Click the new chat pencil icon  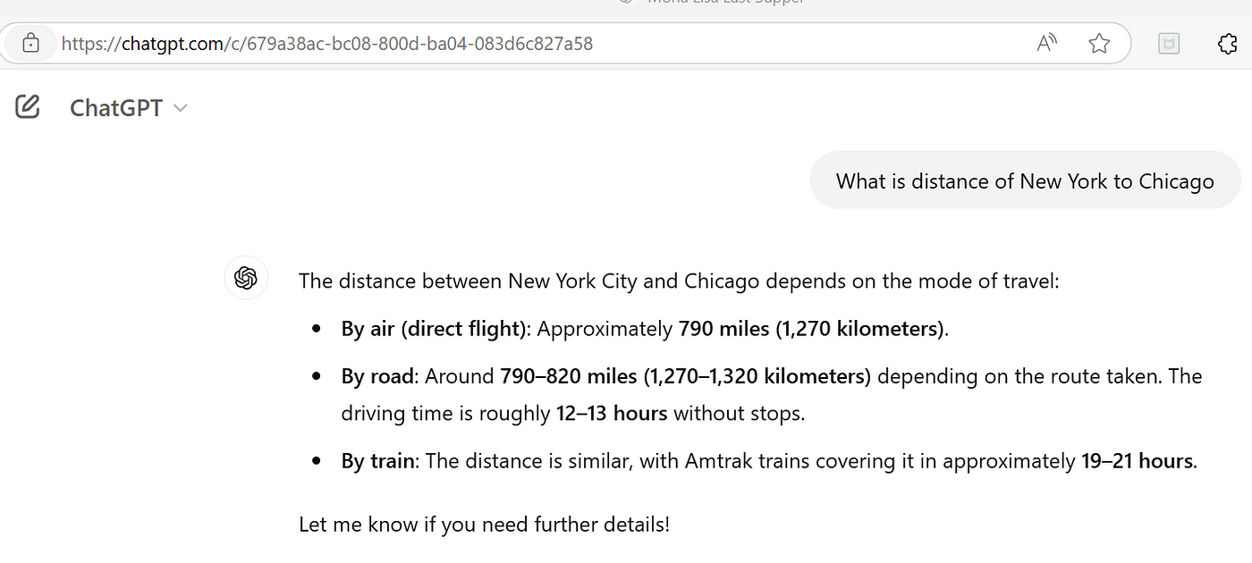click(x=28, y=107)
